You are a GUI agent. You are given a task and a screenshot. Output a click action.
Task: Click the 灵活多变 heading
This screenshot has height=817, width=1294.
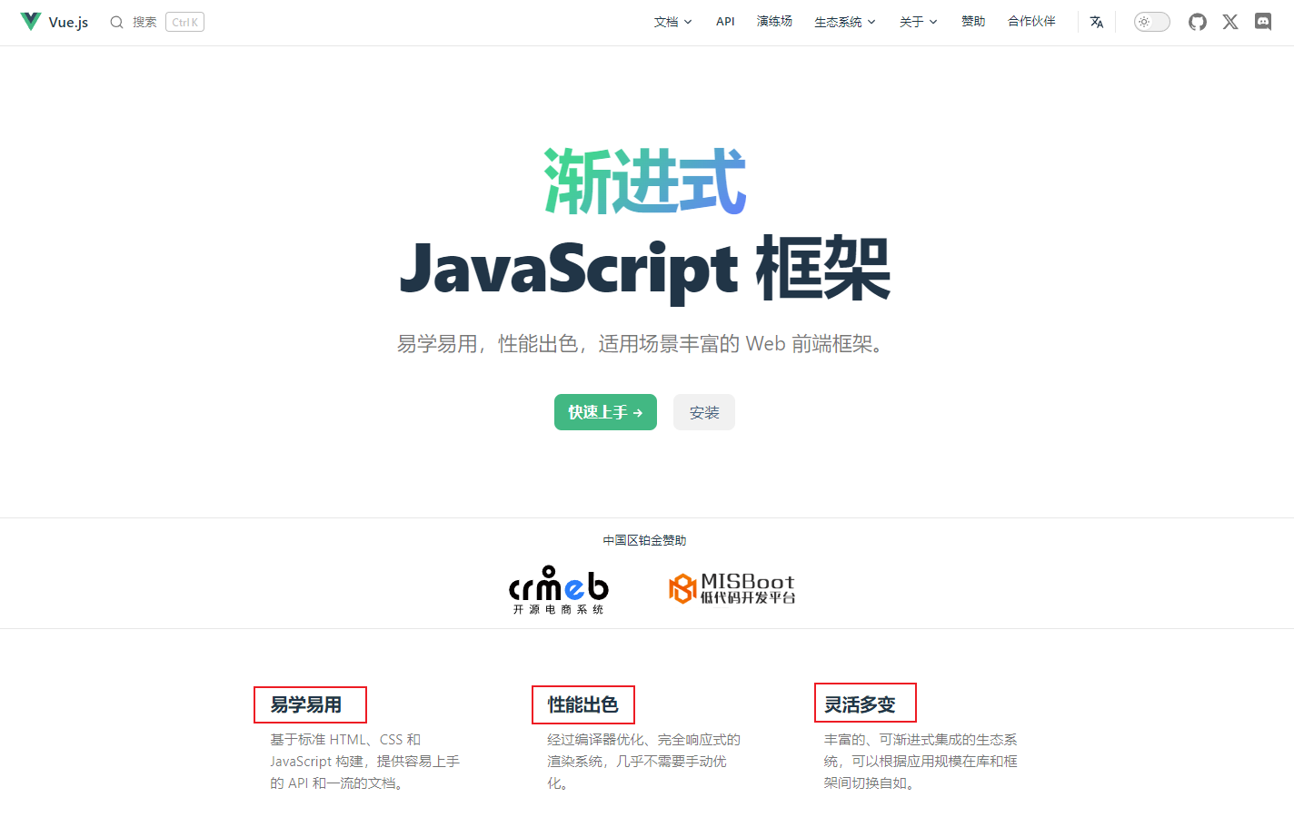click(x=860, y=704)
